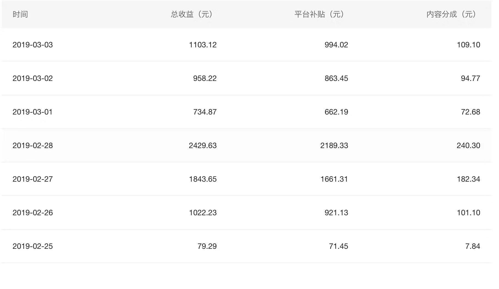Click total income value 2429.63
Screen dimensions: 499x289
click(x=203, y=146)
